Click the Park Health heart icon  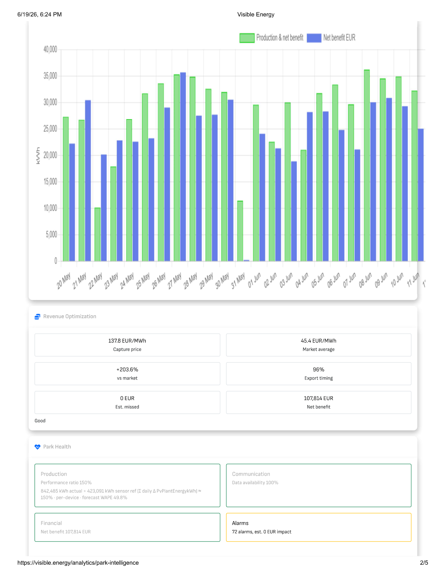(x=37, y=447)
